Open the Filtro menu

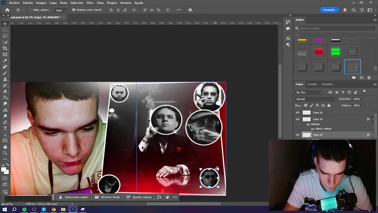[x=90, y=3]
